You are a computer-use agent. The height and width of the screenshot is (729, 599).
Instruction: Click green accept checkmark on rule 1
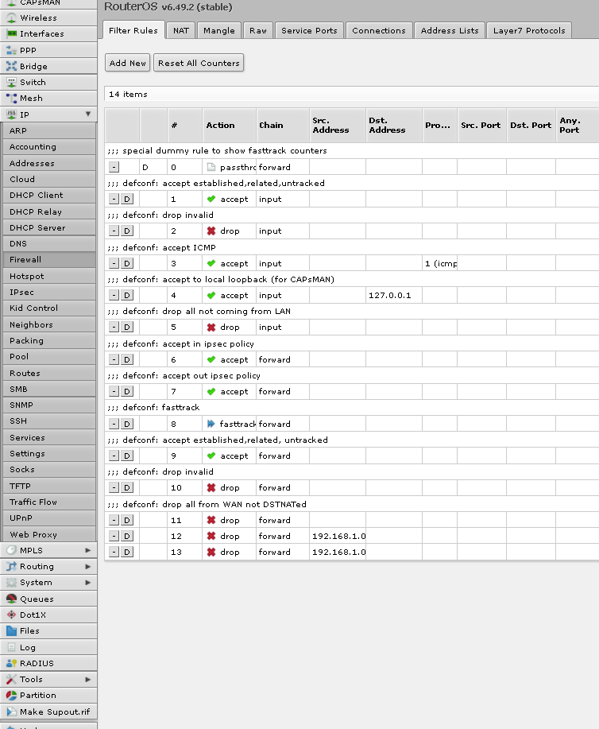(x=211, y=199)
